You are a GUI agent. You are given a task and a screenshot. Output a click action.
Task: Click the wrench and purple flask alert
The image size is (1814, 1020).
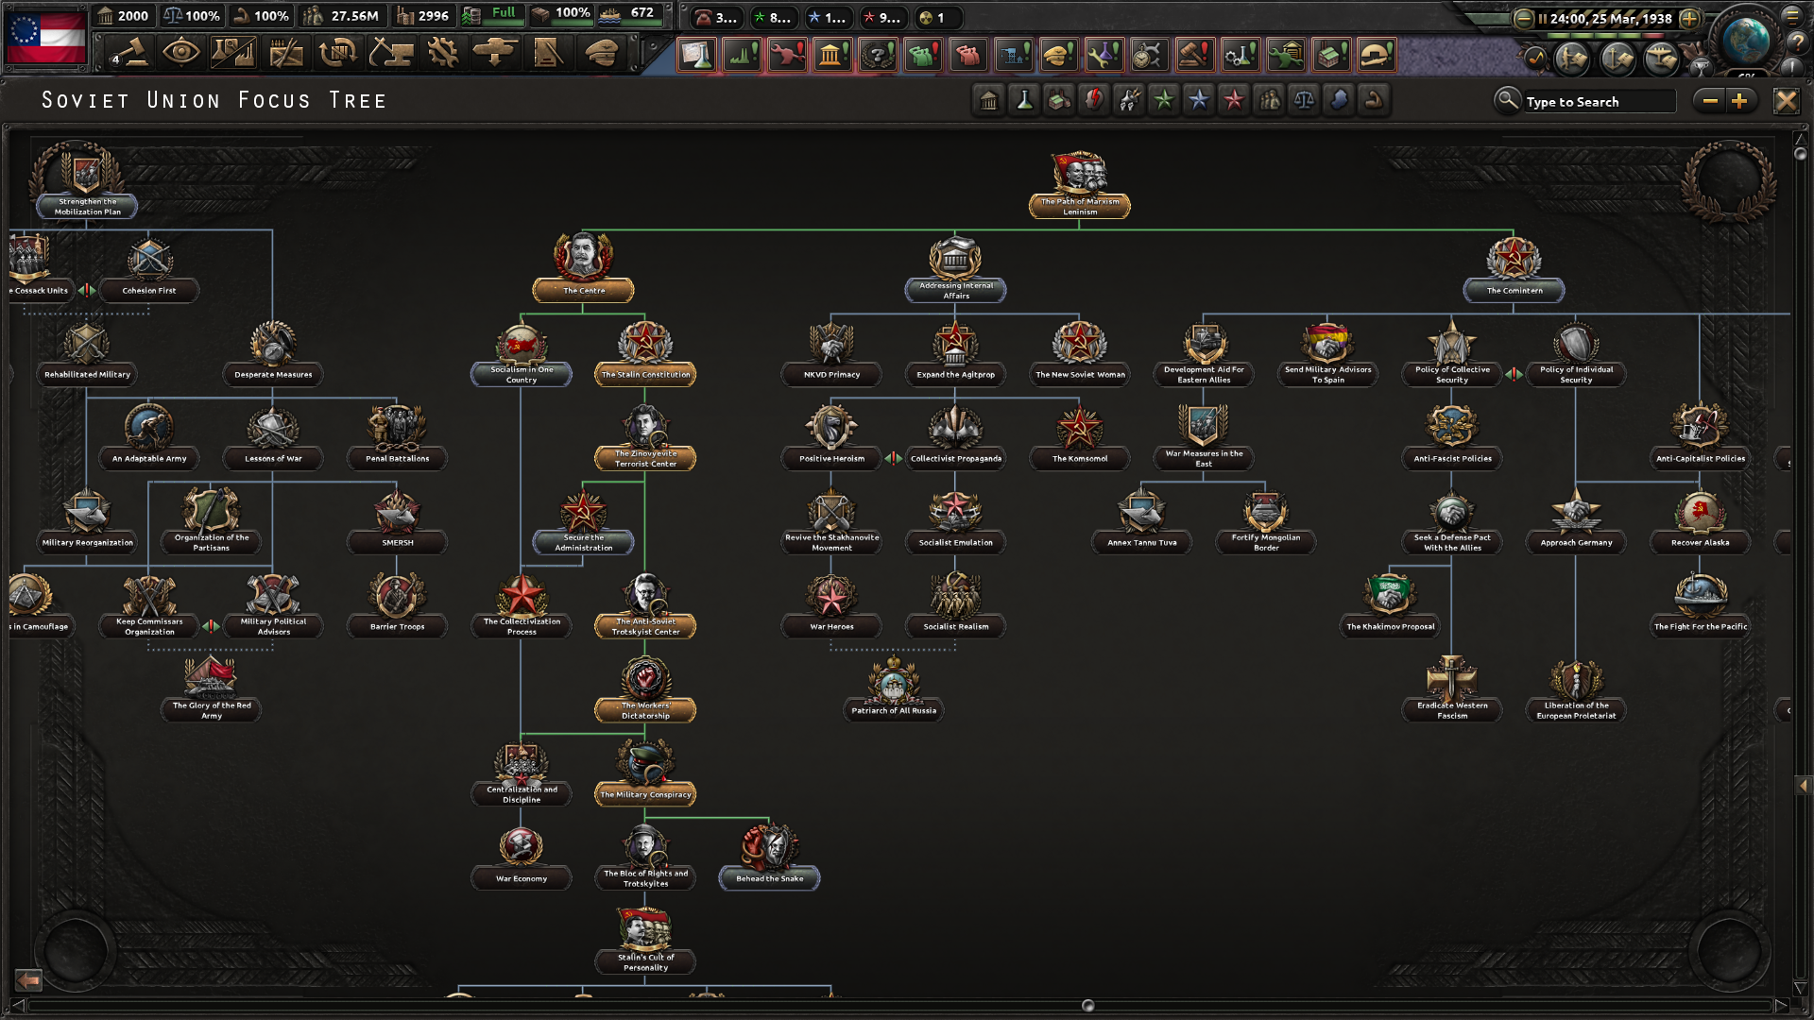pyautogui.click(x=1104, y=55)
